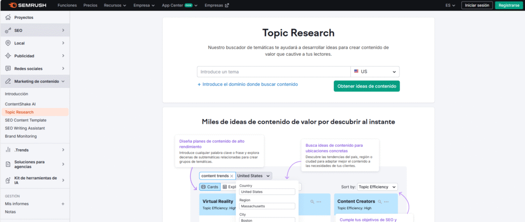Click the SEO key icon in sidebar
525x222 pixels.
pos(8,30)
